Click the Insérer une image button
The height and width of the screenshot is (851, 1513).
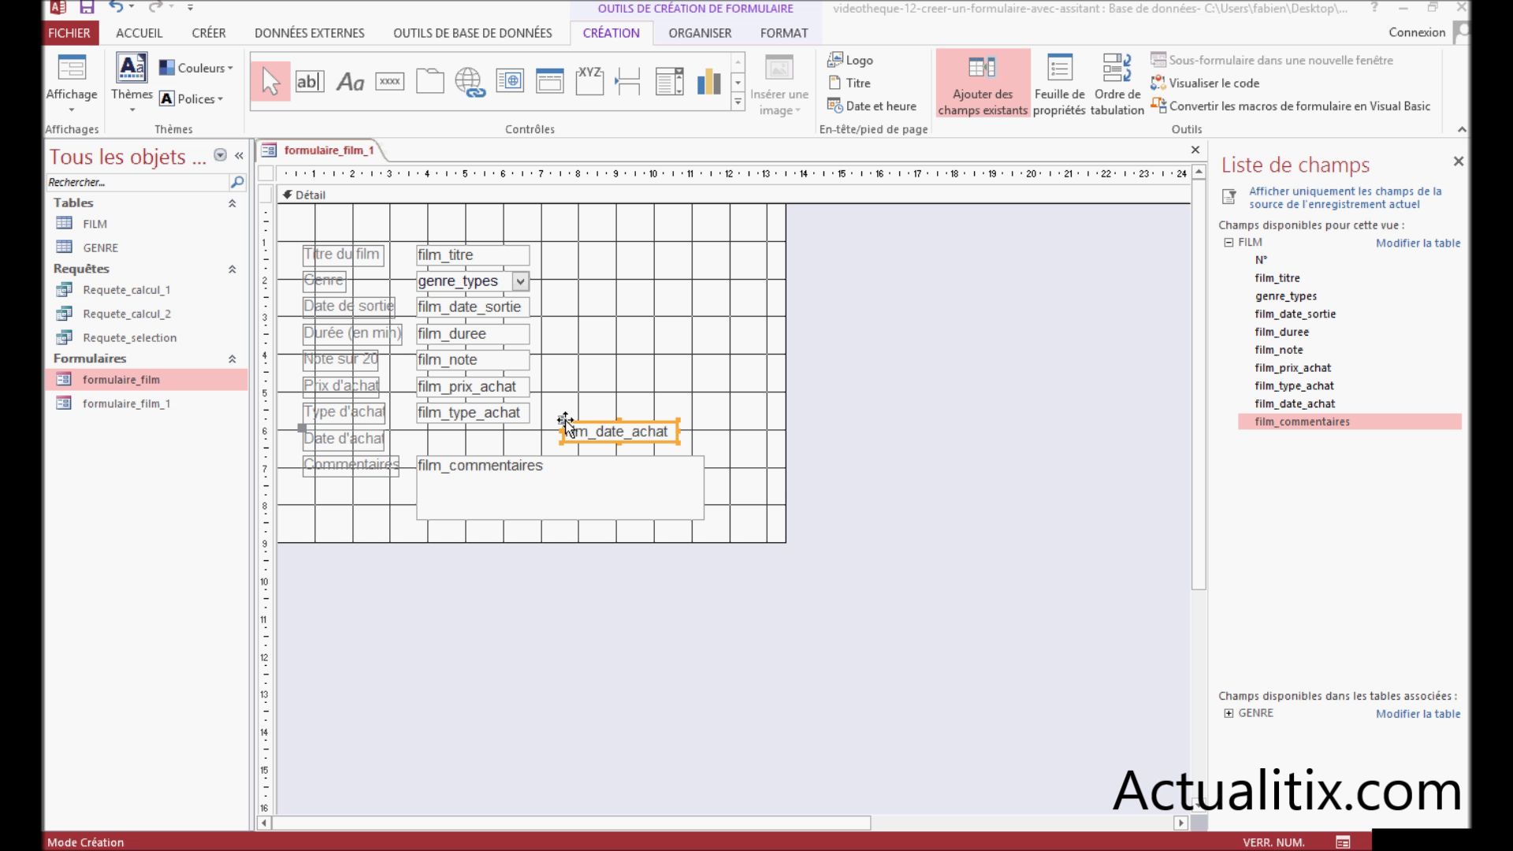[779, 85]
